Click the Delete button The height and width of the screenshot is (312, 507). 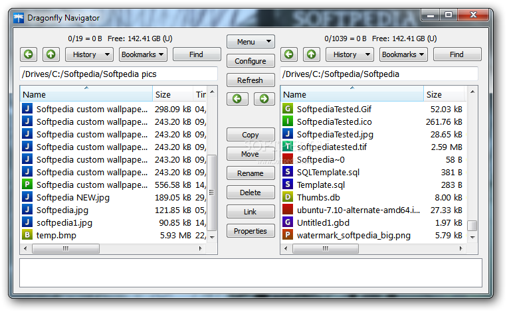[251, 193]
